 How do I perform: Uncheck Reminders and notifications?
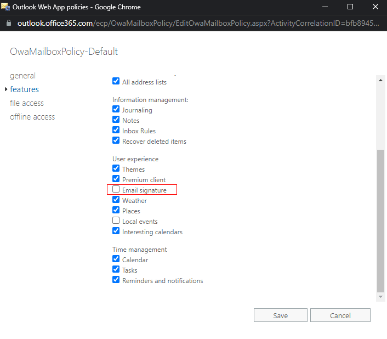coord(116,280)
